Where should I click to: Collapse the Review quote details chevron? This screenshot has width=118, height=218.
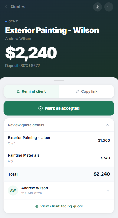[108, 125]
